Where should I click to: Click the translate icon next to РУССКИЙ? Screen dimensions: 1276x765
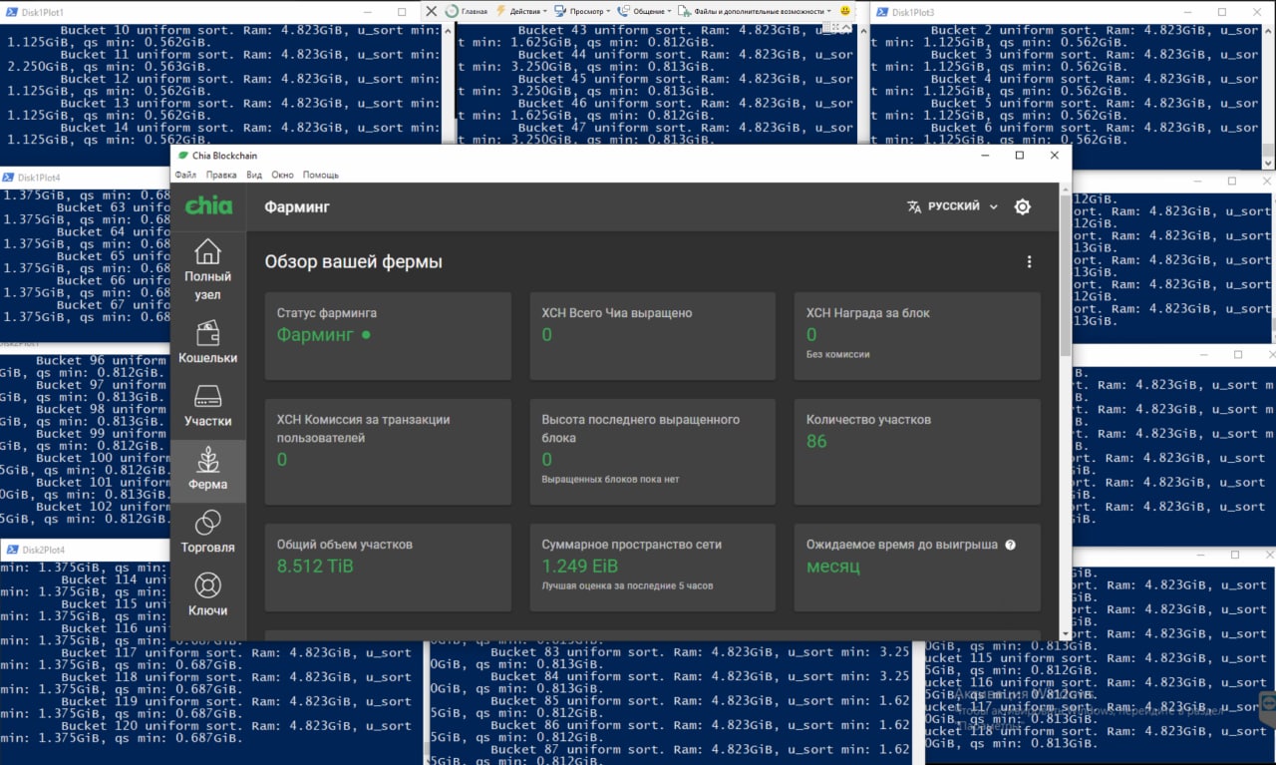(x=914, y=206)
